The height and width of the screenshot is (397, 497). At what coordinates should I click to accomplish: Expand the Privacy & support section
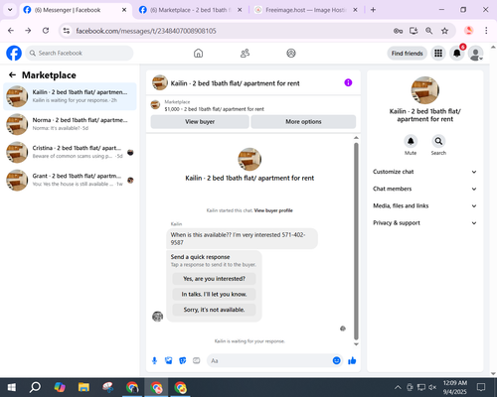coord(424,223)
